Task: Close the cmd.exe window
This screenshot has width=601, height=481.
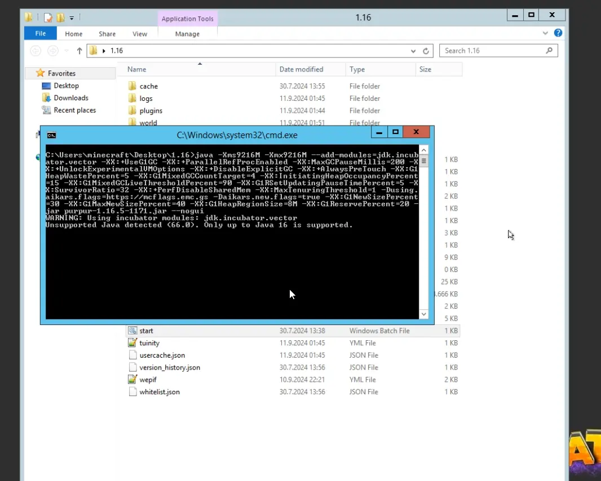Action: (x=416, y=132)
